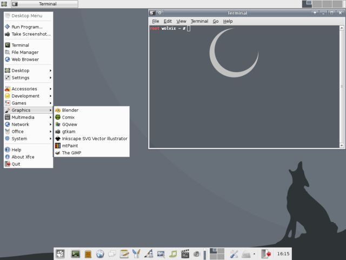This screenshot has height=260, width=346.
Task: Launch the video clapperboard panel icon
Action: (185, 253)
